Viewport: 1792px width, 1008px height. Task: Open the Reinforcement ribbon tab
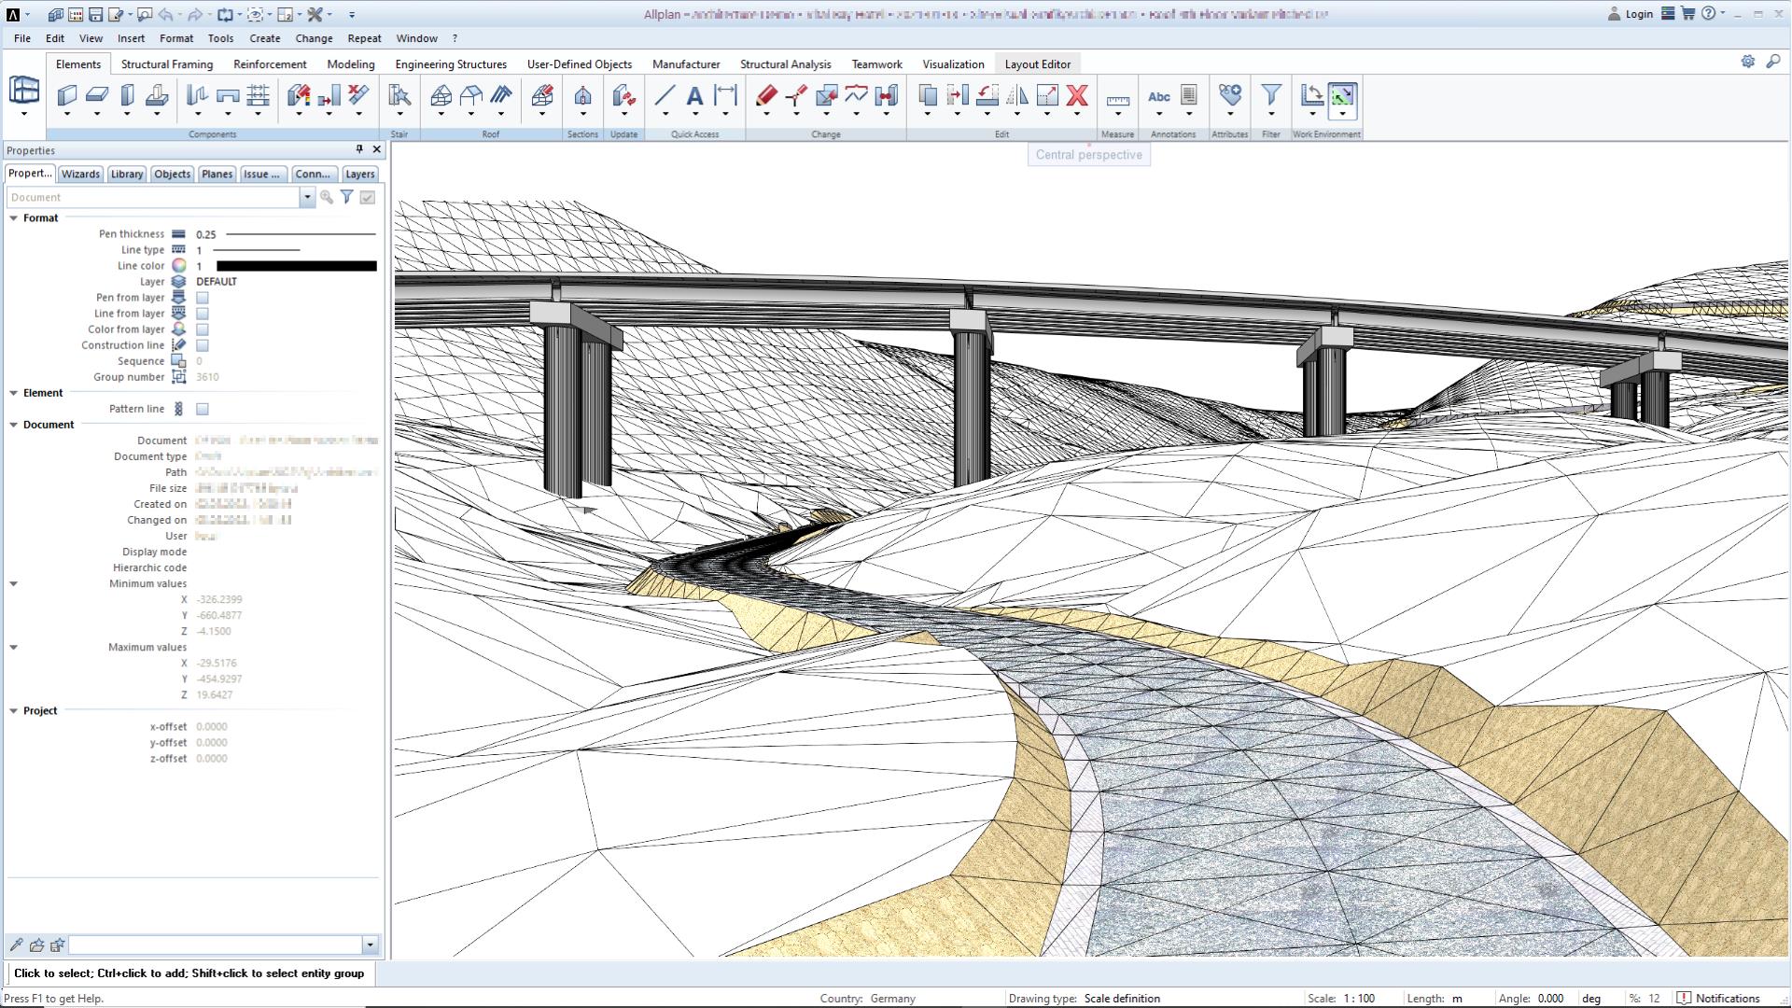[270, 64]
